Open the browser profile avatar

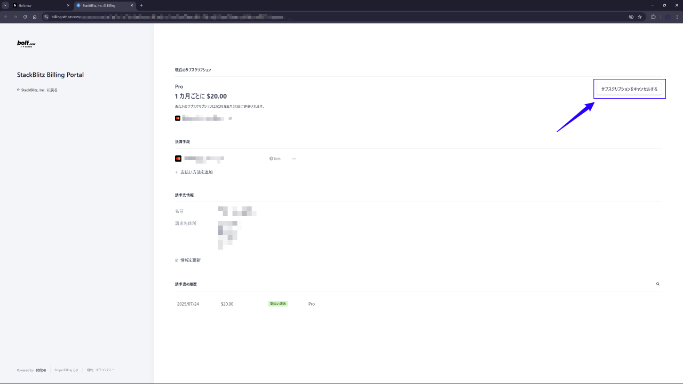coord(666,17)
